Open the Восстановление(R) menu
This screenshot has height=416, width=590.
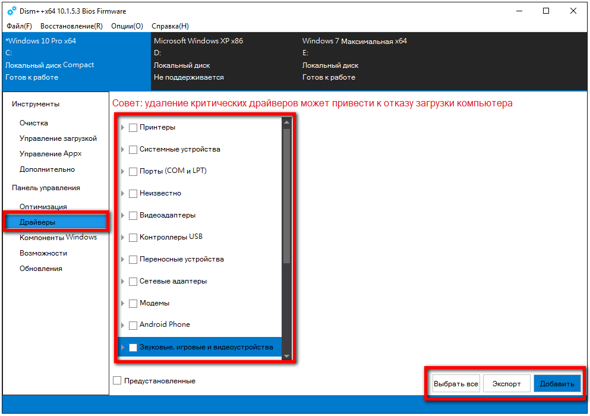(71, 26)
